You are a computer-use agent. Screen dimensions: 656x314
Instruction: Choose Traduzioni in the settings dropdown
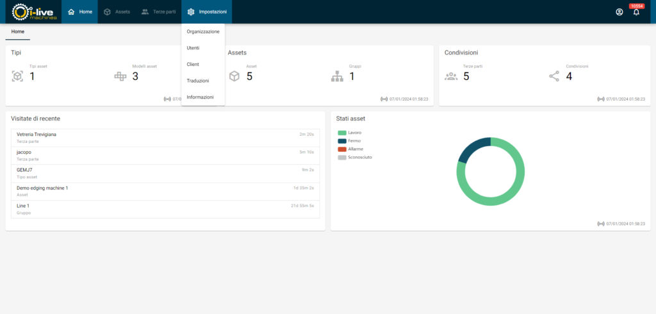(197, 81)
